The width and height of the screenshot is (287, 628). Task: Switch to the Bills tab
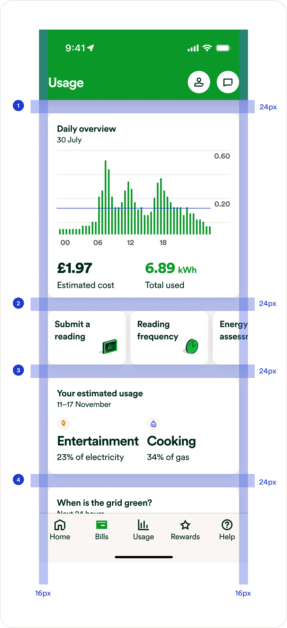tap(102, 530)
